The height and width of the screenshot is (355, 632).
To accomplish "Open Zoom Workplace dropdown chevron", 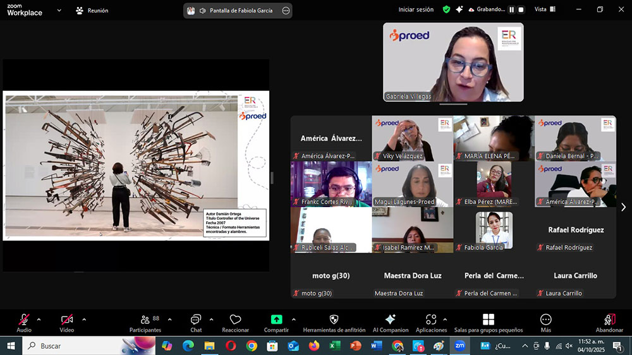I will coord(59,11).
